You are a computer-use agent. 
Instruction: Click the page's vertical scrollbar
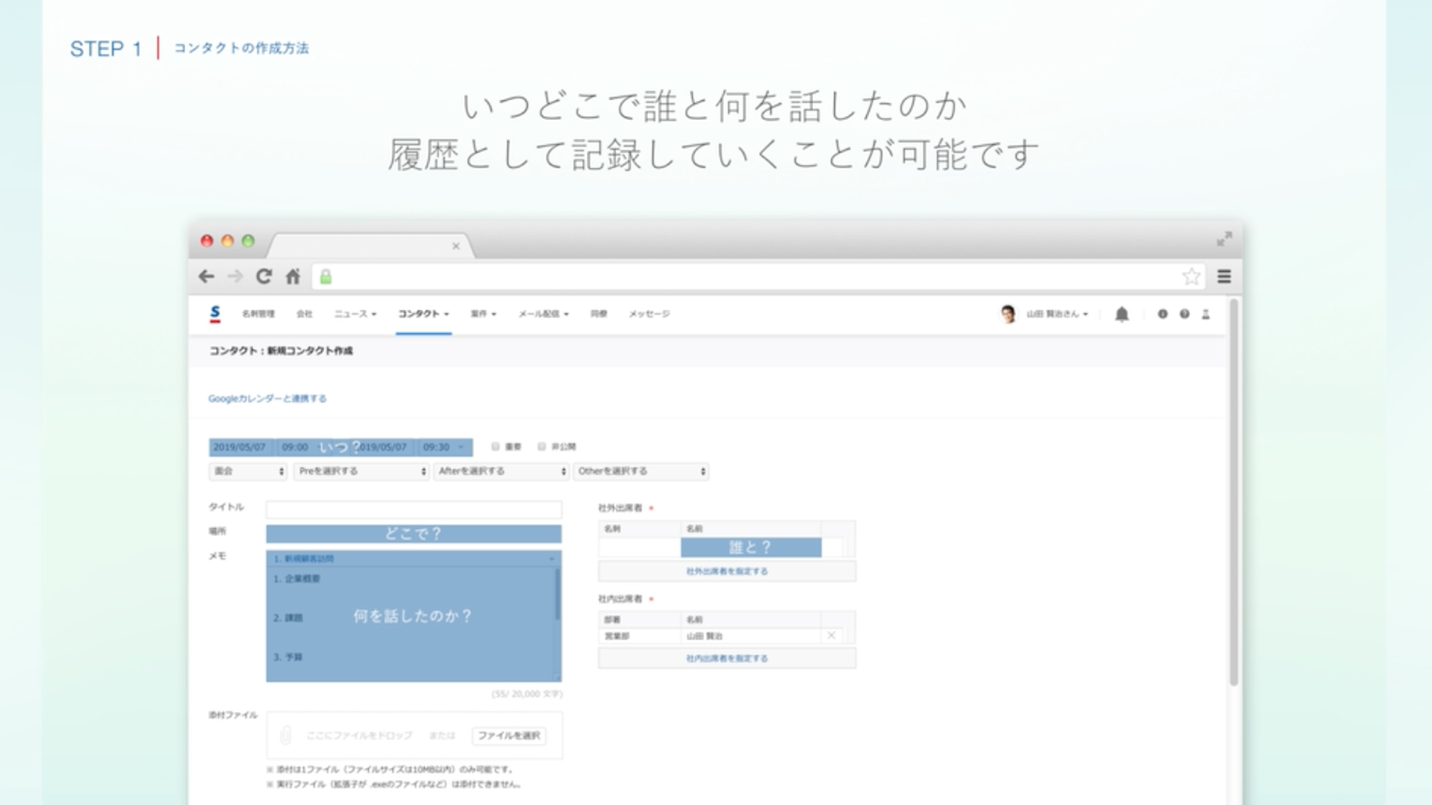coord(1233,492)
